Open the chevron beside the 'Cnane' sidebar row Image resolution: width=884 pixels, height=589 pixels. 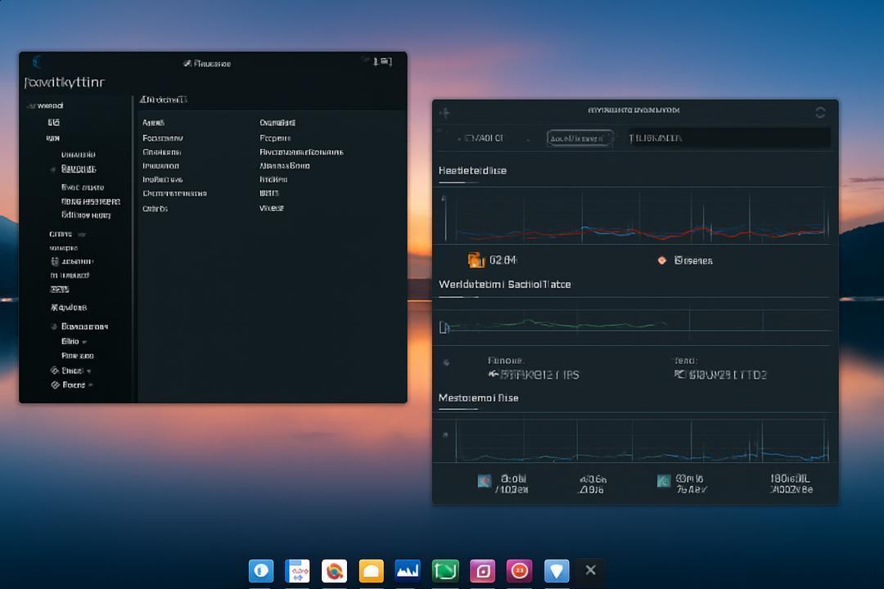82,235
